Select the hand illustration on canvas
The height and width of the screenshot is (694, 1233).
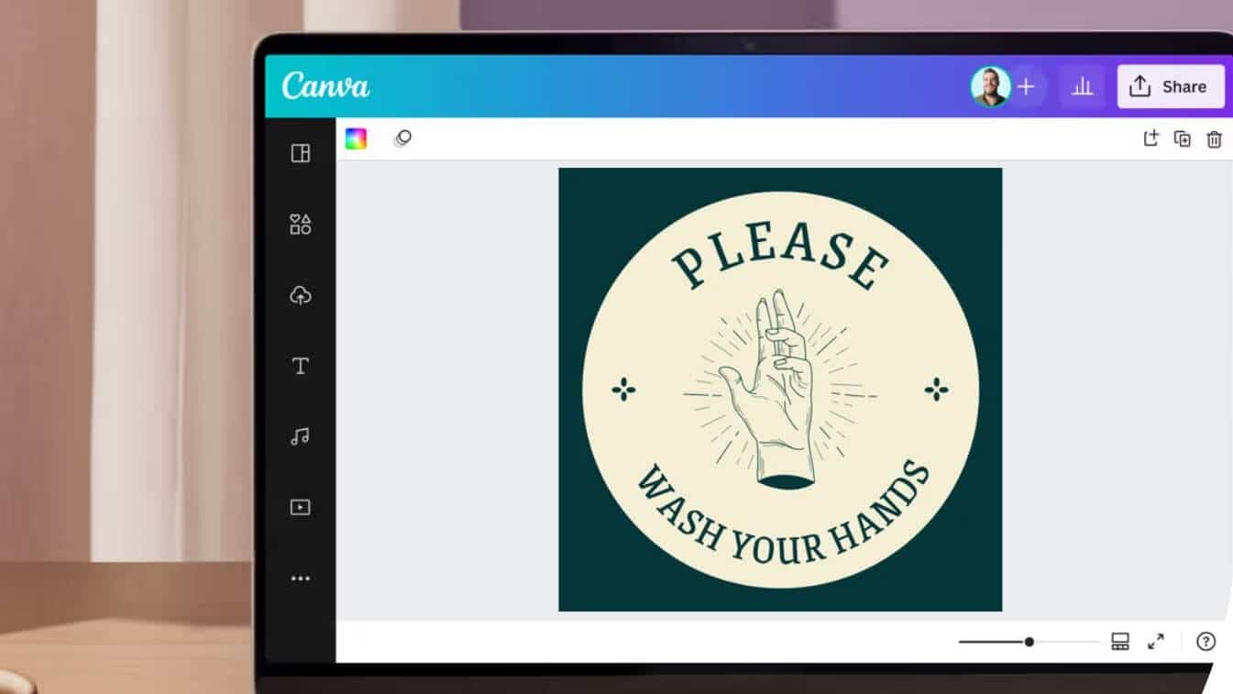click(x=779, y=389)
